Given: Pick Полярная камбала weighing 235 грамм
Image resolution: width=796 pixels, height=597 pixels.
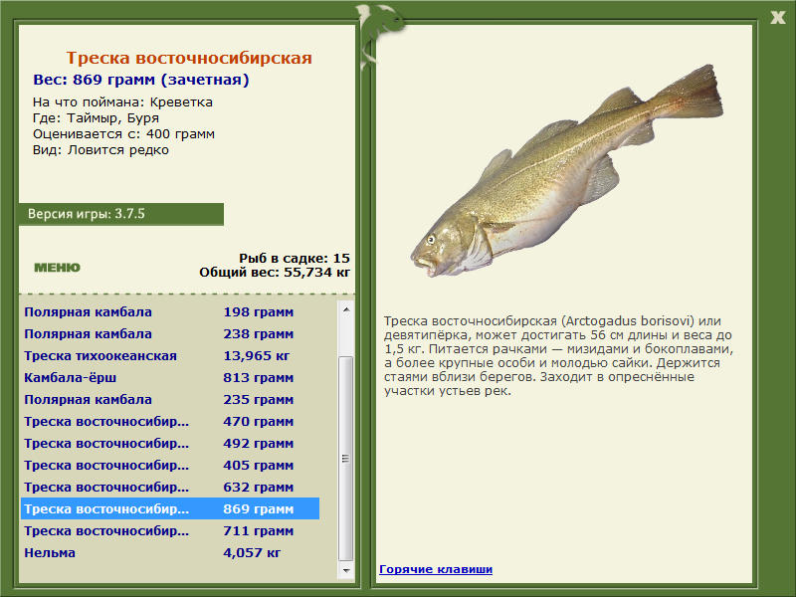Looking at the screenshot, I should (x=169, y=400).
